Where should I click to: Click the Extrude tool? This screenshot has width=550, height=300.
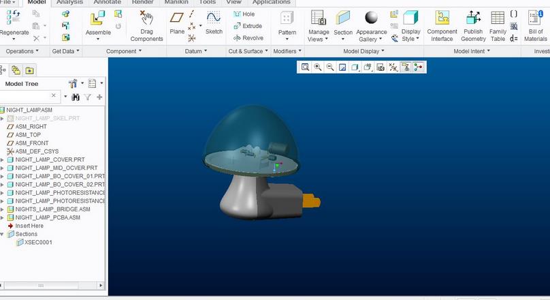[248, 26]
